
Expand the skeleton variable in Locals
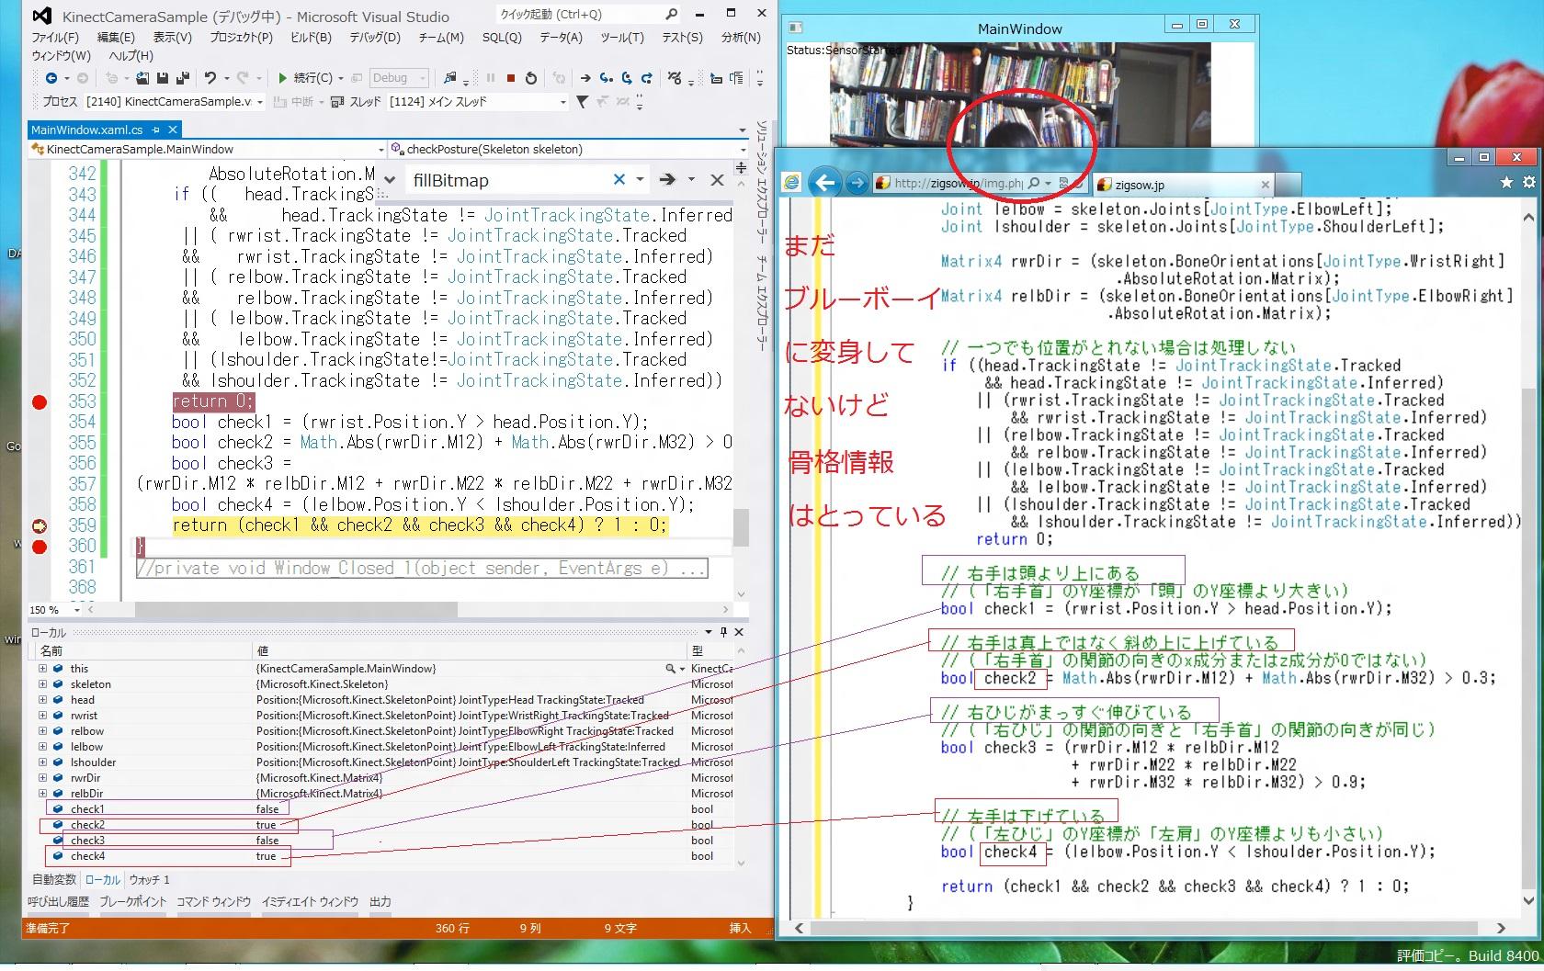42,684
